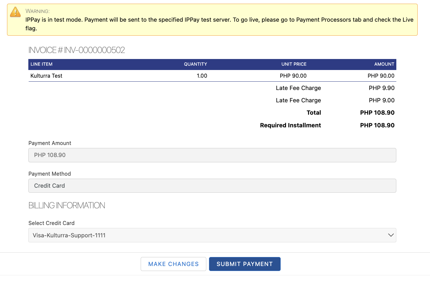Click the PHP 9.00 late fee amount
The height and width of the screenshot is (283, 430).
point(381,100)
